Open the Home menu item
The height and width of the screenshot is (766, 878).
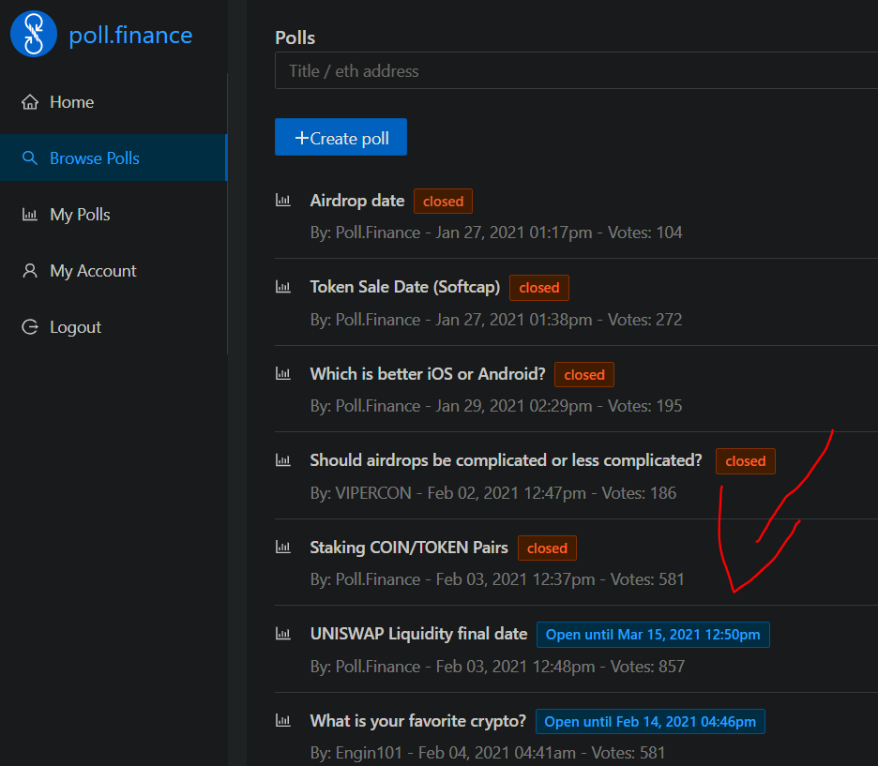(x=71, y=102)
